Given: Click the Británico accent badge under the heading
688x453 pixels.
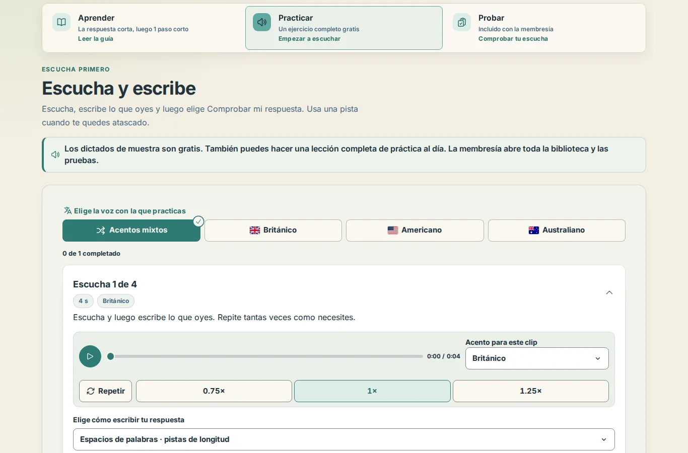Looking at the screenshot, I should [x=116, y=301].
